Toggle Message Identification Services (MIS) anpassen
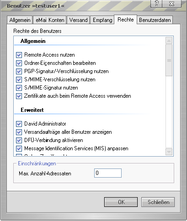Image resolution: width=187 pixels, height=221 pixels. coord(19,148)
